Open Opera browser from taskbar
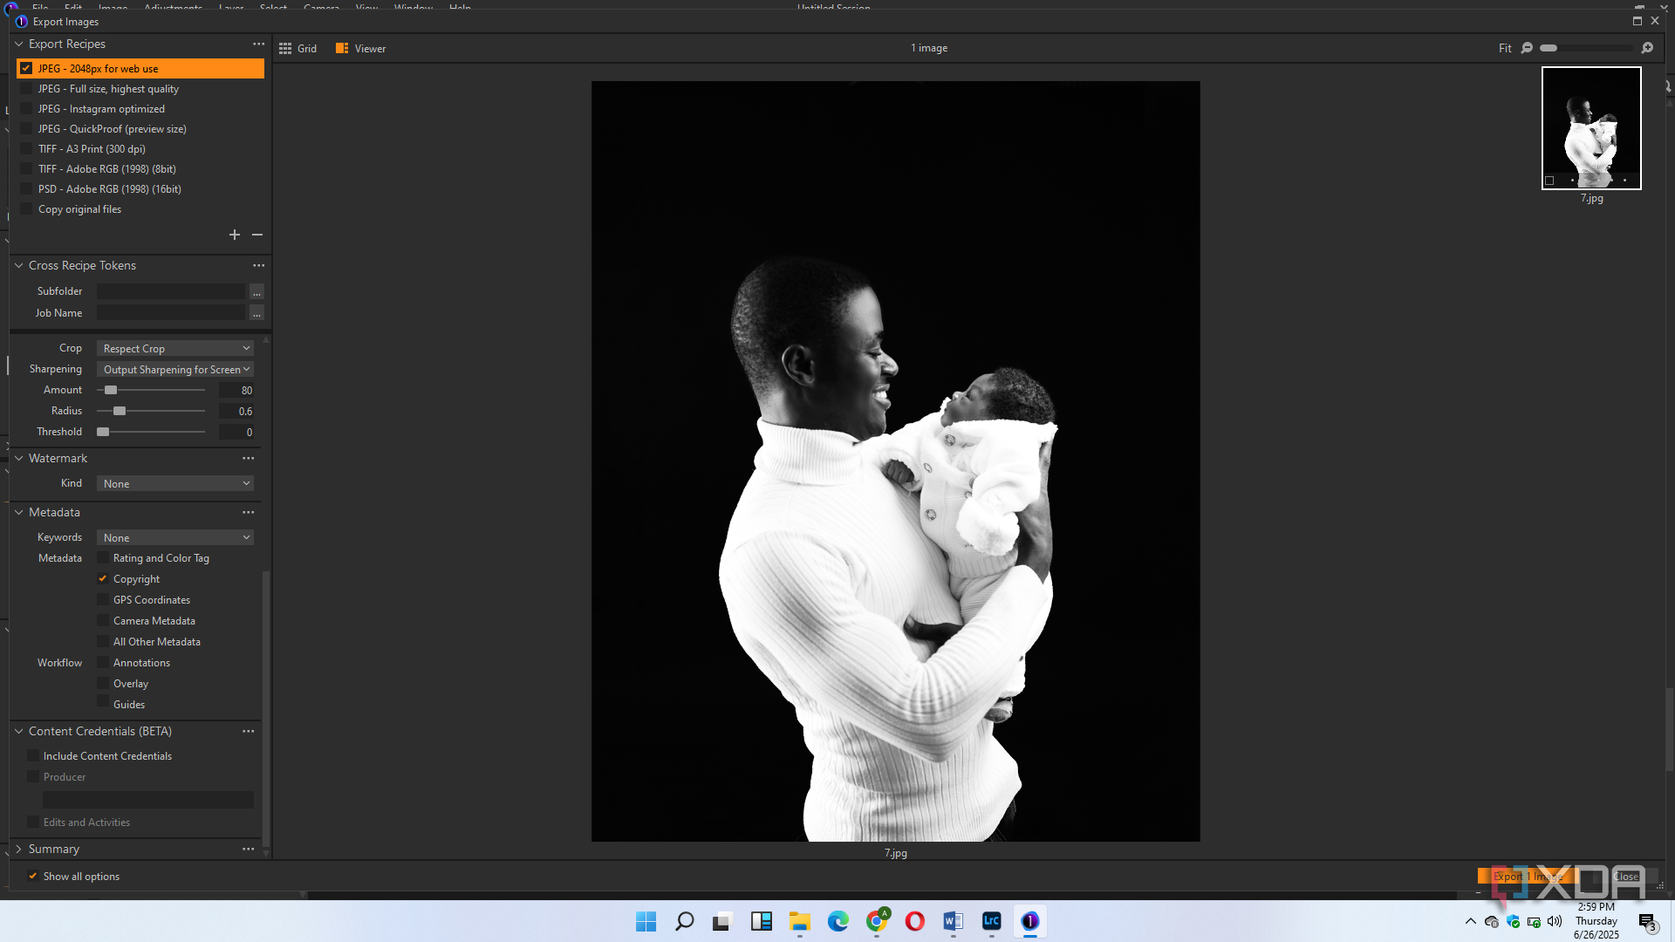Screen dimensions: 1675x942 914,921
